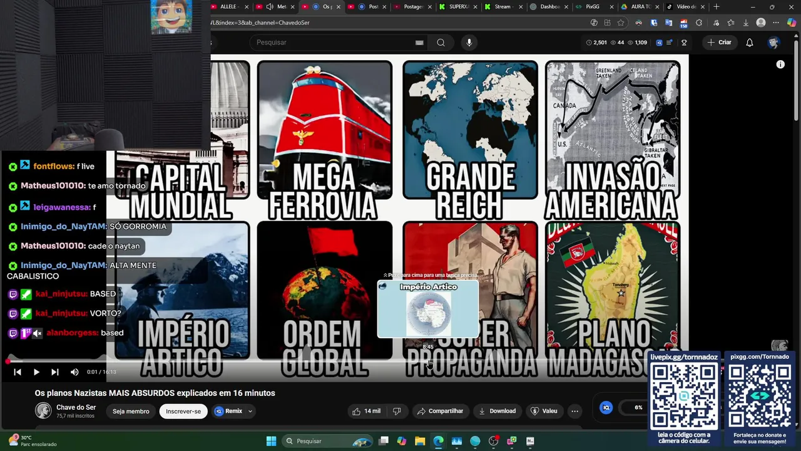This screenshot has width=801, height=451.
Task: Skip to the next video
Action: click(x=55, y=372)
